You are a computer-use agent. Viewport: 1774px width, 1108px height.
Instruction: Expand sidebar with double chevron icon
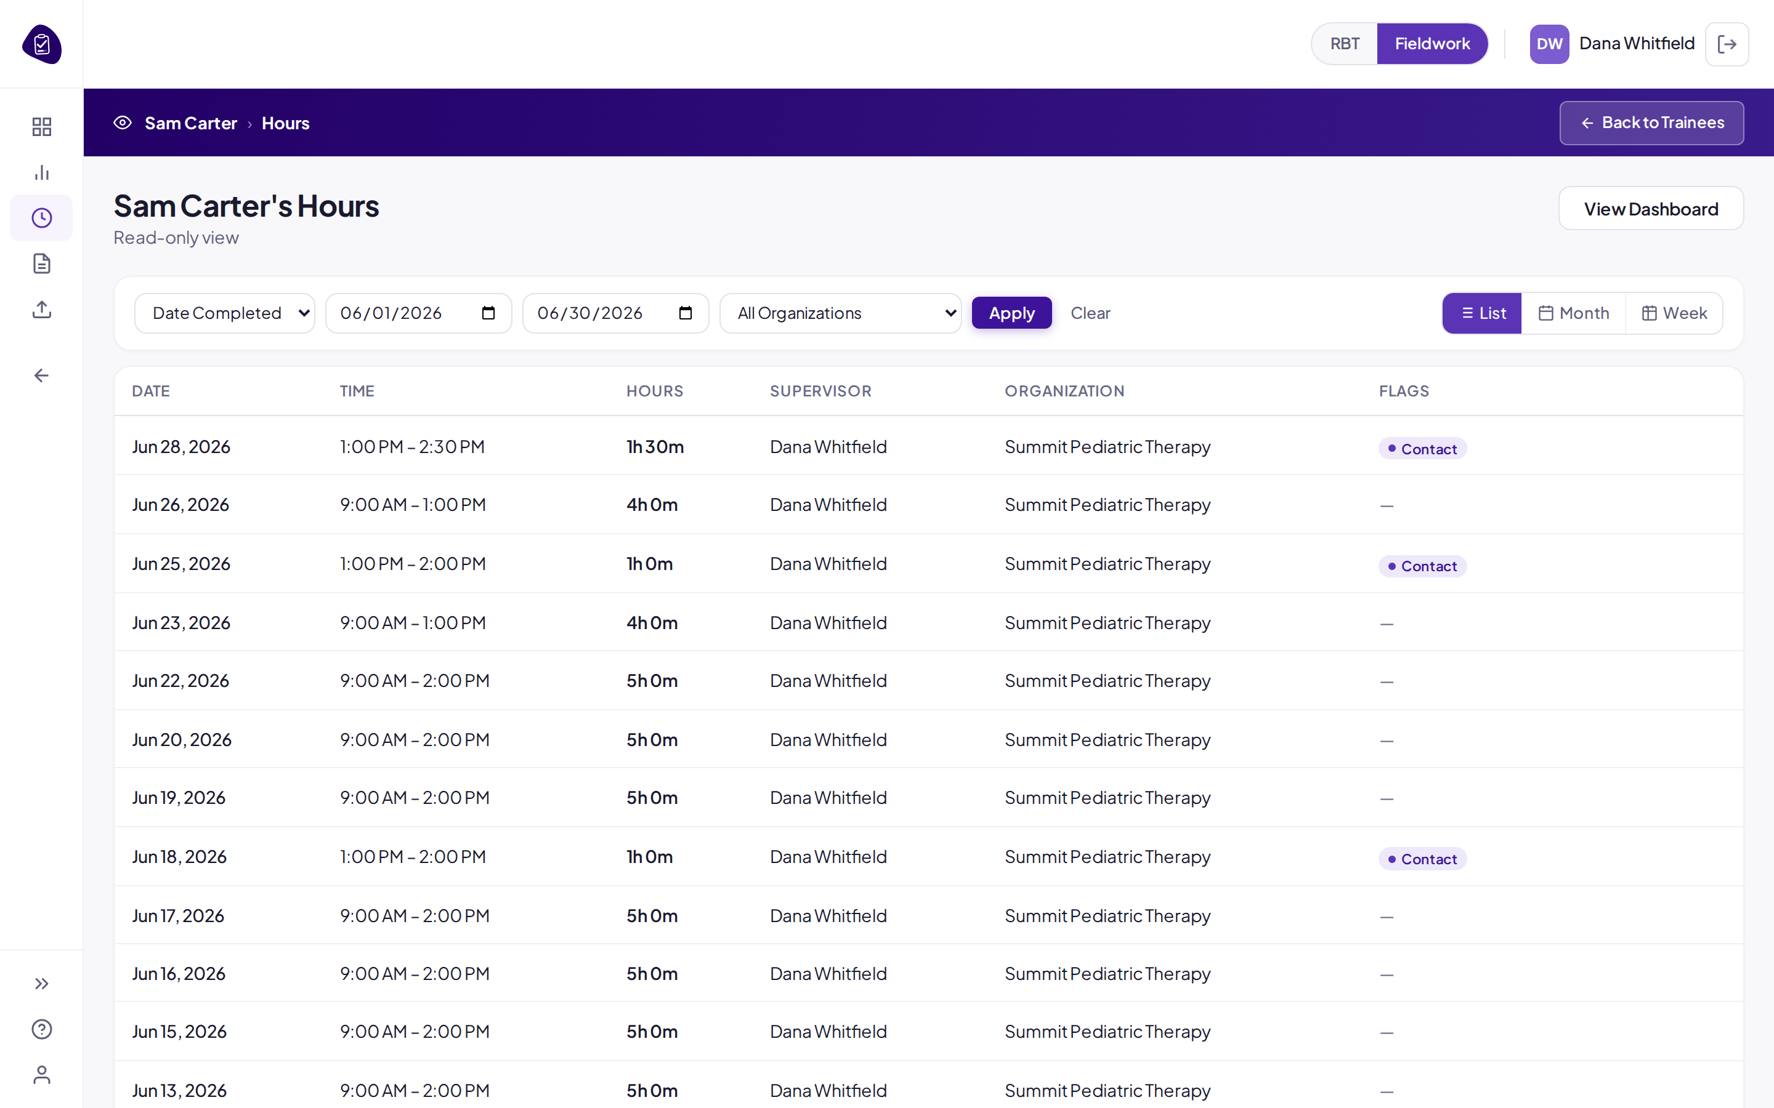click(x=42, y=984)
